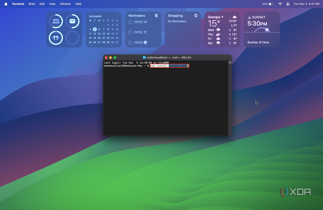
Task: Click the Reminders count 6
Action: click(156, 16)
